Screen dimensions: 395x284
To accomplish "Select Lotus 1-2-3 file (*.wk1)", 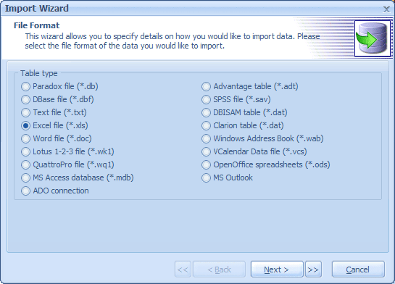I will pos(67,151).
